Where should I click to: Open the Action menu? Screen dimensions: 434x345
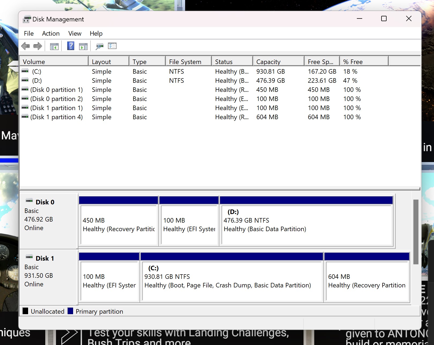click(51, 33)
